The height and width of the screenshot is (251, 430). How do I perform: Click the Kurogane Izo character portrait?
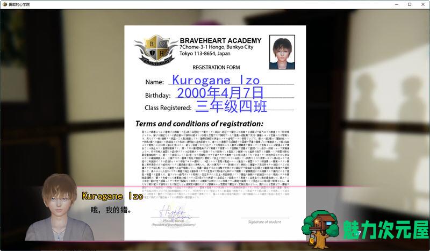click(60, 207)
